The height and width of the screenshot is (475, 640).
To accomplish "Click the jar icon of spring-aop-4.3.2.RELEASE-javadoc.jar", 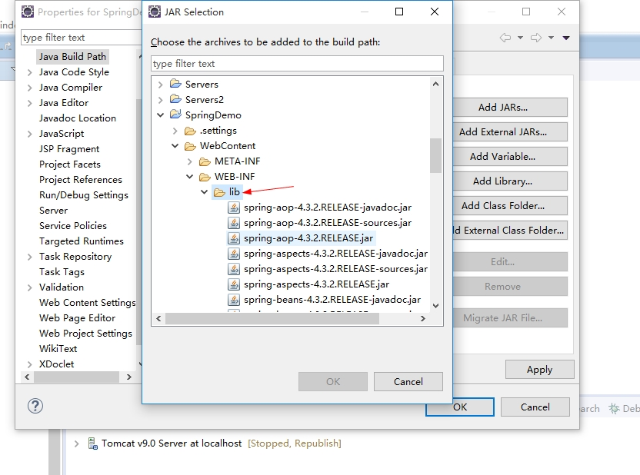I will tap(234, 208).
